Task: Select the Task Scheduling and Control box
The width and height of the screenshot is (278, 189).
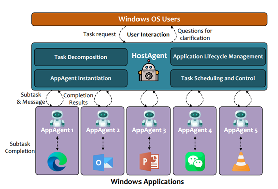Action: (x=218, y=78)
